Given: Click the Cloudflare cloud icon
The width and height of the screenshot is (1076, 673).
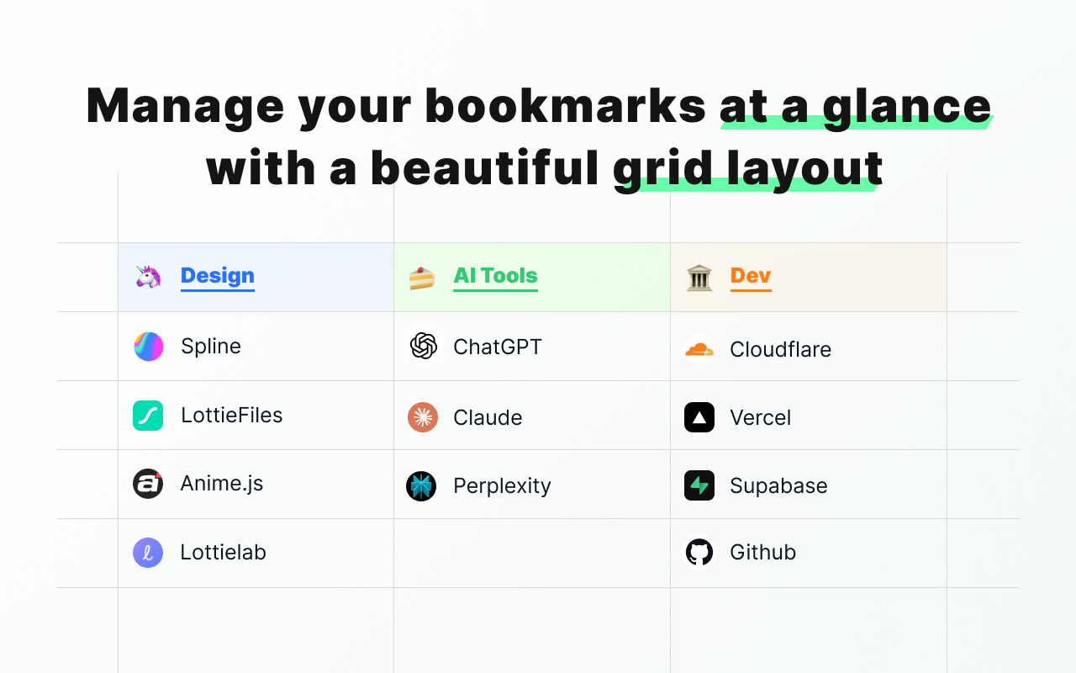Looking at the screenshot, I should [699, 349].
